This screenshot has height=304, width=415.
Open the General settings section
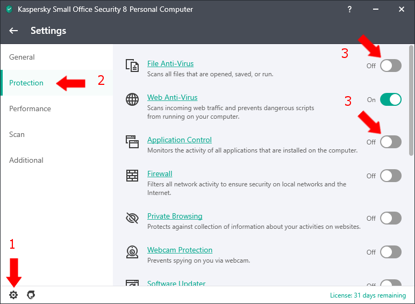[x=56, y=57]
